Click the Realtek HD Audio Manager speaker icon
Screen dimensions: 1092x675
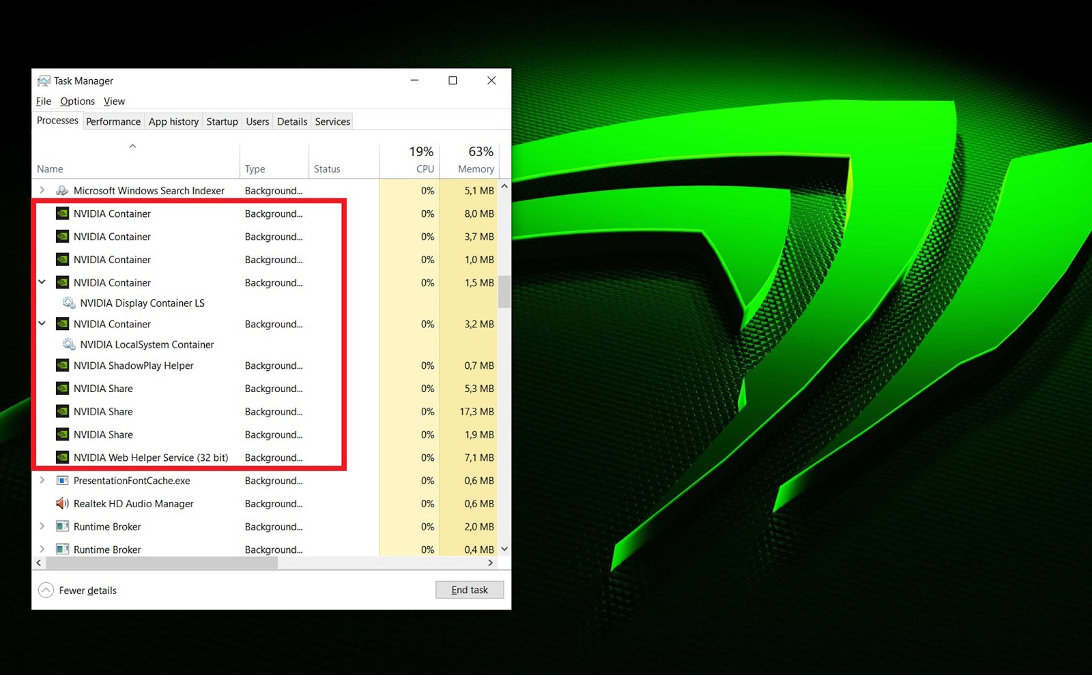[61, 503]
